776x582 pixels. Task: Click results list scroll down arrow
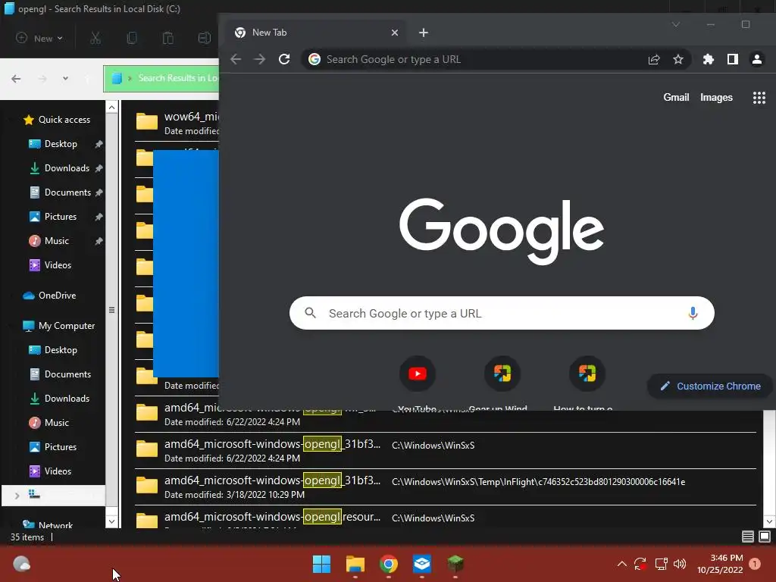click(769, 521)
